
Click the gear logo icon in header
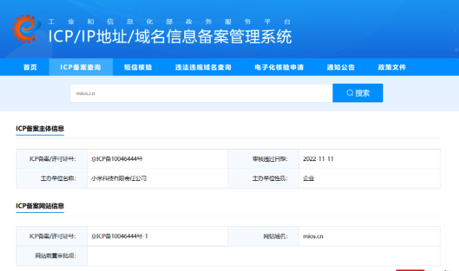26,29
